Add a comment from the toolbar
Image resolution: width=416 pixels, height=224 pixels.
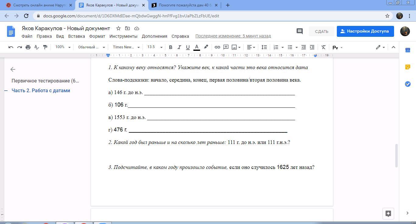pyautogui.click(x=226, y=47)
